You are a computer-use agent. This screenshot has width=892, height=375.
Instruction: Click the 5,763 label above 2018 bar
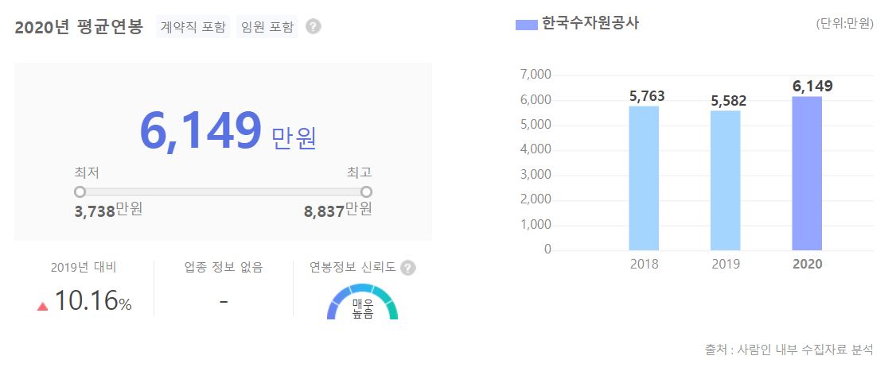[x=647, y=96]
